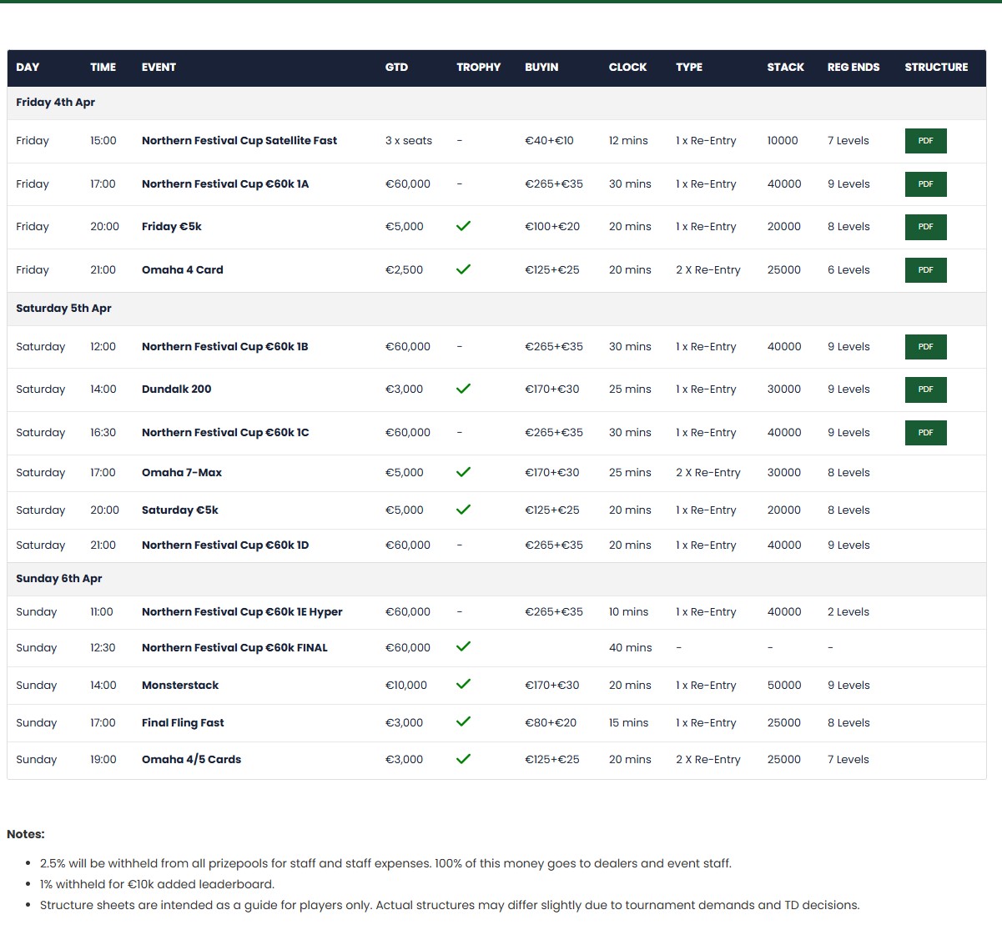Click the 50000 stack value

[x=784, y=686]
